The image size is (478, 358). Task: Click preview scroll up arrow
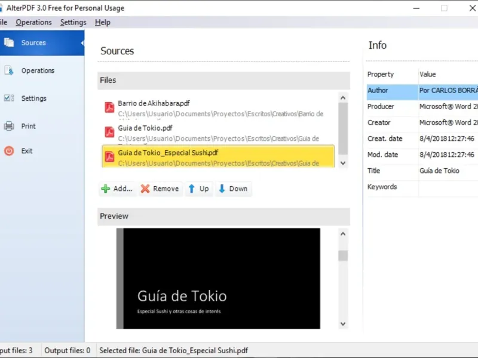click(x=343, y=234)
